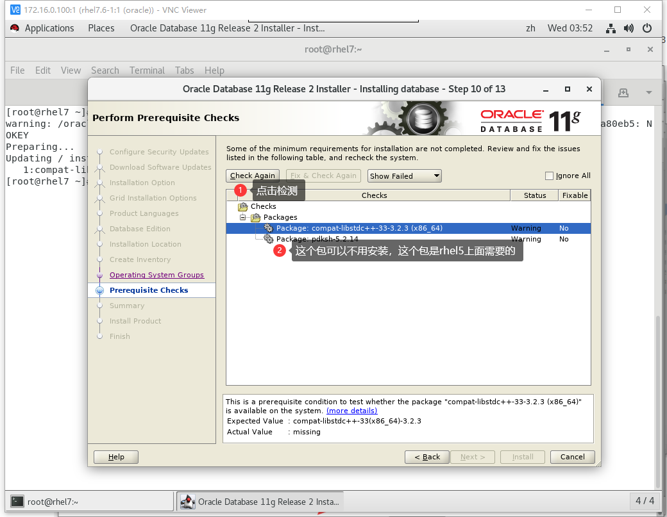667x517 pixels.
Task: Click the Checks root folder icon
Action: click(x=243, y=206)
